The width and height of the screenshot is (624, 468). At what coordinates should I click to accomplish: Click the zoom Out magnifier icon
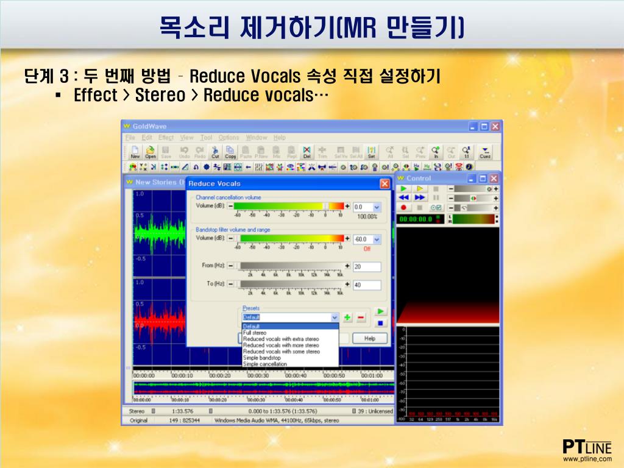(452, 152)
